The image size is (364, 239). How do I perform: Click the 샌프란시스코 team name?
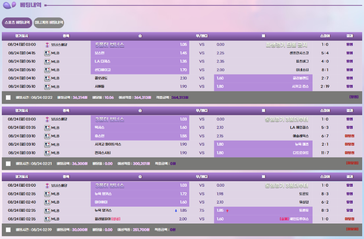pos(299,53)
